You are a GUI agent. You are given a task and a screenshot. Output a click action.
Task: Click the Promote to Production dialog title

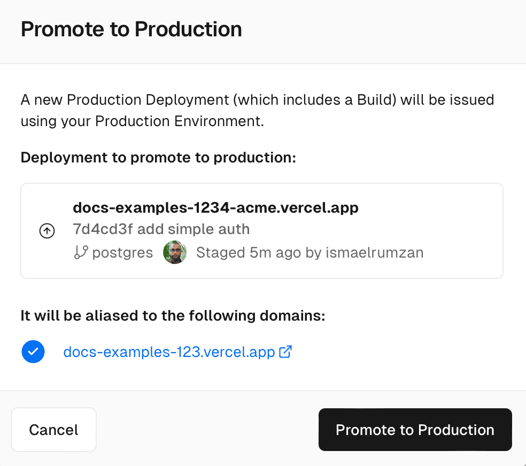click(131, 29)
